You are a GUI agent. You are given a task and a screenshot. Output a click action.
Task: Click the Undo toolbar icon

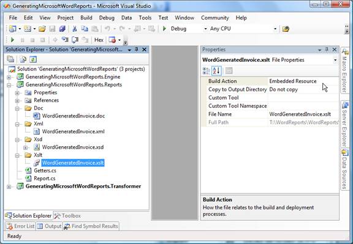[107, 29]
